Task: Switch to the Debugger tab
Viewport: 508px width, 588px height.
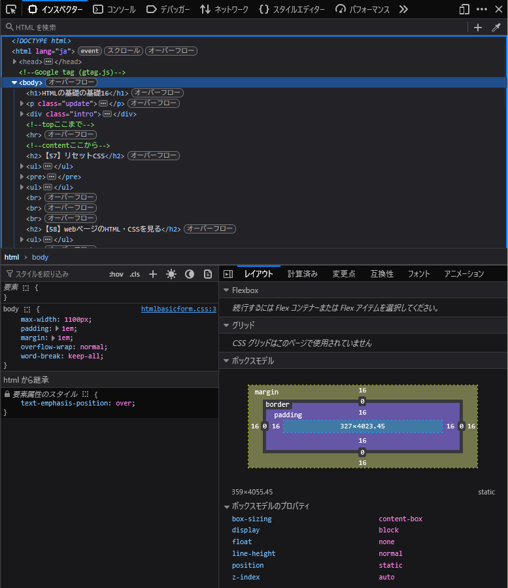Action: 167,9
